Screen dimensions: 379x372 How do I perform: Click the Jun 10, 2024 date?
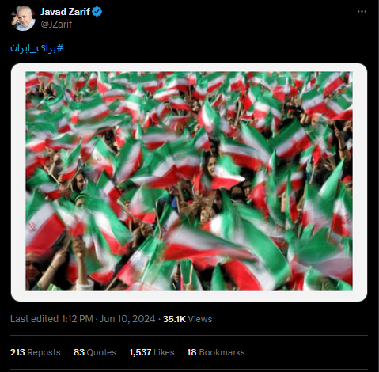pos(127,319)
